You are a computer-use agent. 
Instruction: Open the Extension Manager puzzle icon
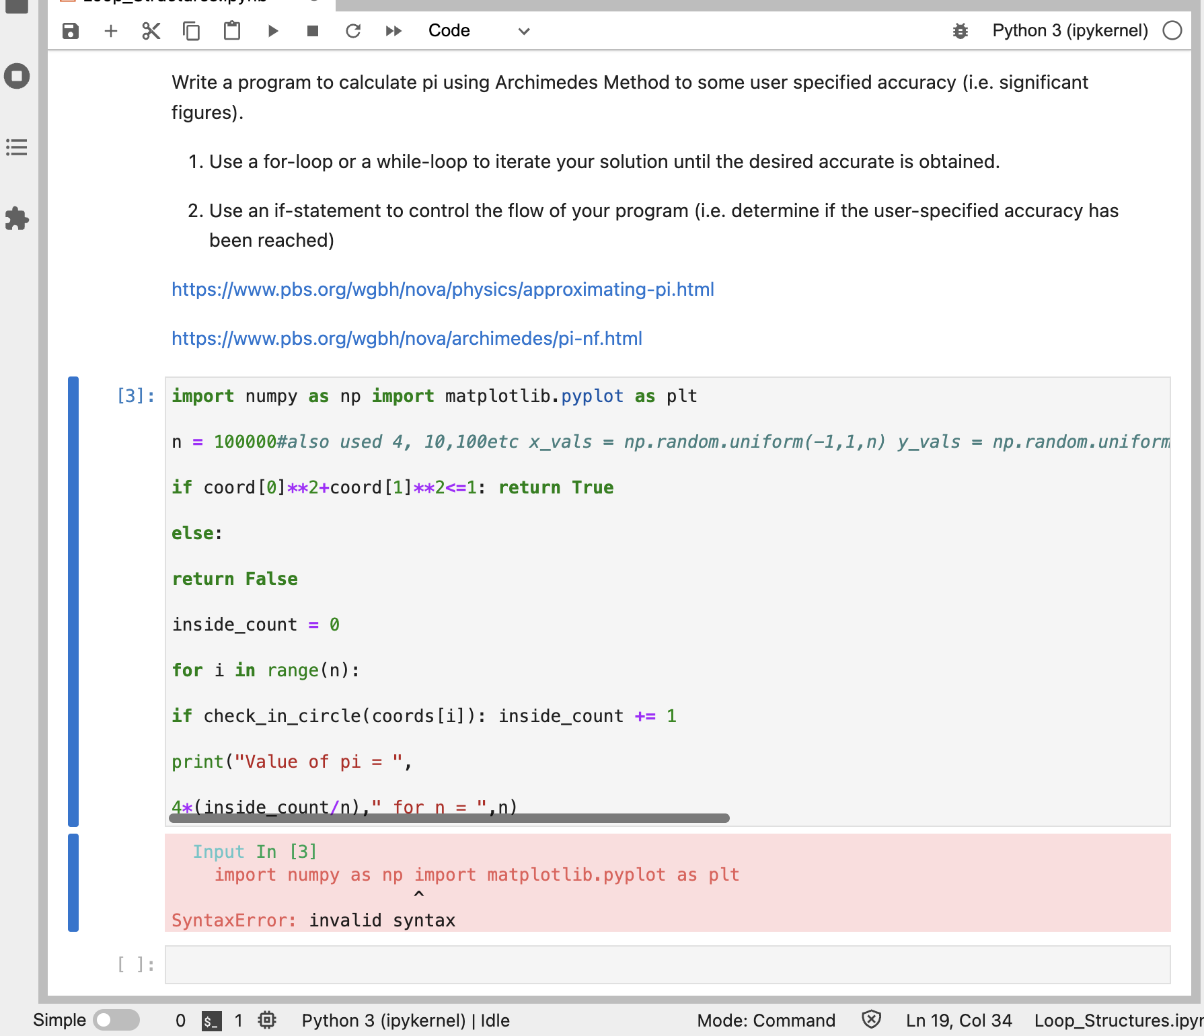[x=17, y=218]
